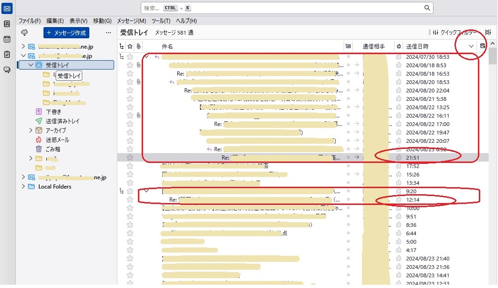Open the Calendar space in the sidebar

coord(7,39)
